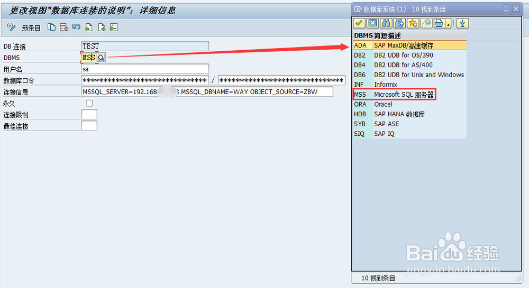
Task: Click the 最佳连接 input box
Action: coord(89,126)
